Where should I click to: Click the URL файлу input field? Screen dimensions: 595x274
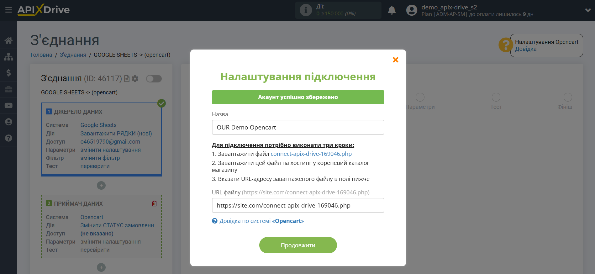(298, 205)
